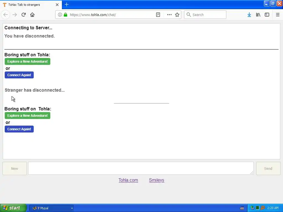Image resolution: width=283 pixels, height=212 pixels.
Task: Click the "Connecting to Server..." text
Action: [28, 28]
